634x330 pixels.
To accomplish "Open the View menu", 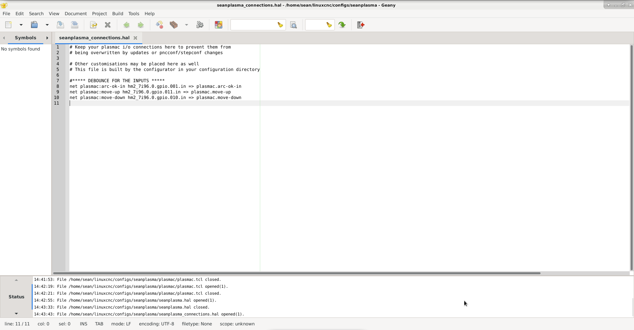I will [x=54, y=14].
